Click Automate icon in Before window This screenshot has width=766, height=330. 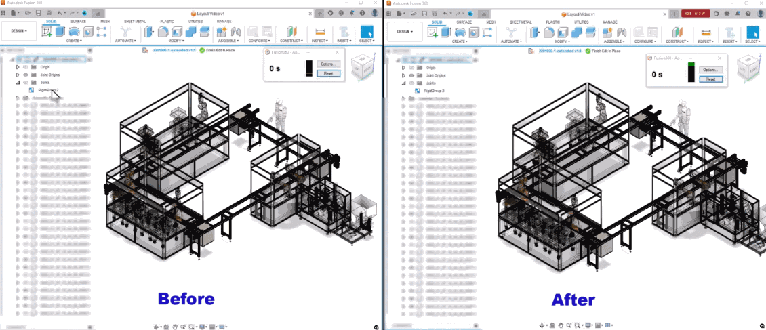(125, 31)
